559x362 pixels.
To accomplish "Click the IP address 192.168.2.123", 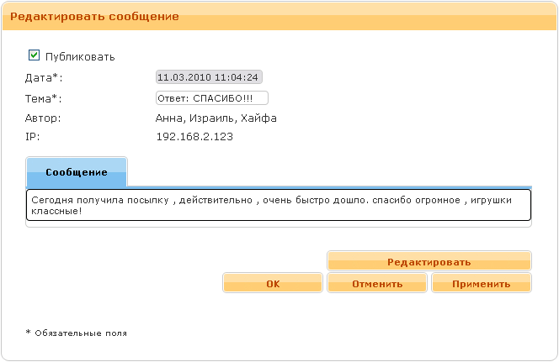I will pos(194,136).
